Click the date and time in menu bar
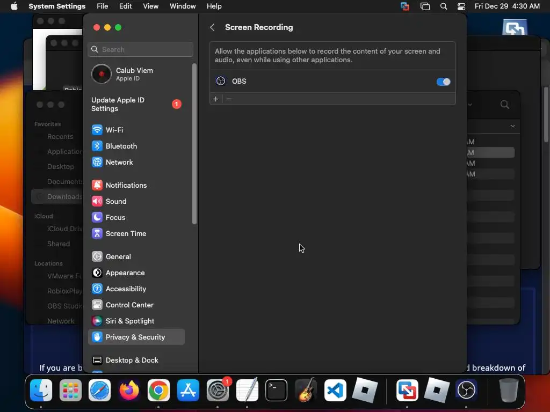 tap(507, 6)
